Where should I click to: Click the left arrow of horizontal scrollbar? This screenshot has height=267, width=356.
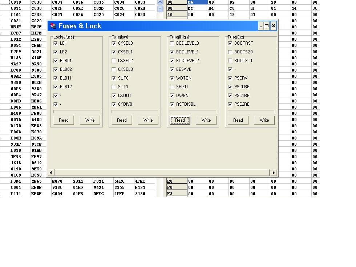pos(51,173)
